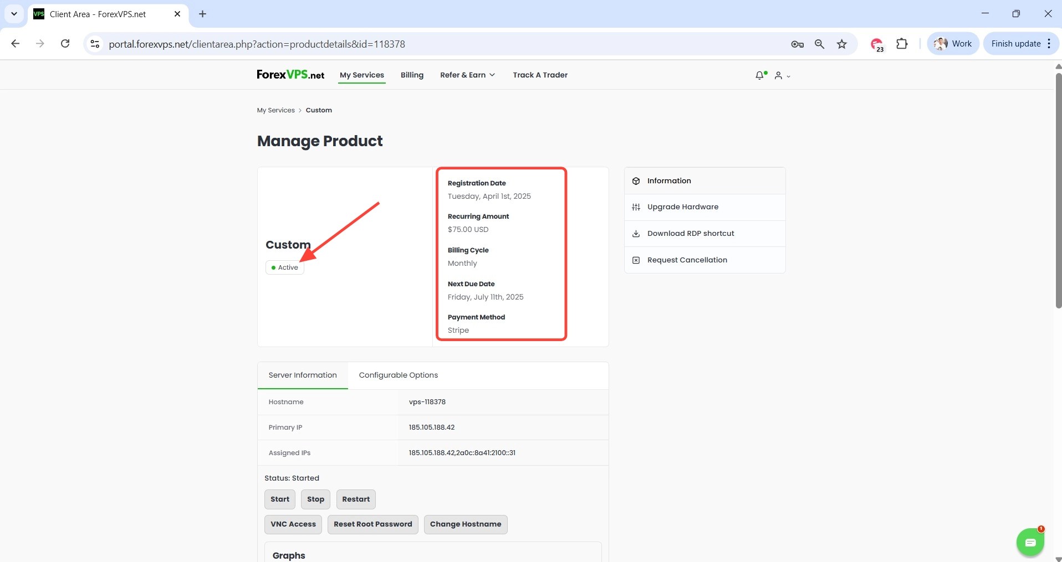Open the browser three-dot menu
The height and width of the screenshot is (562, 1062).
click(1049, 44)
